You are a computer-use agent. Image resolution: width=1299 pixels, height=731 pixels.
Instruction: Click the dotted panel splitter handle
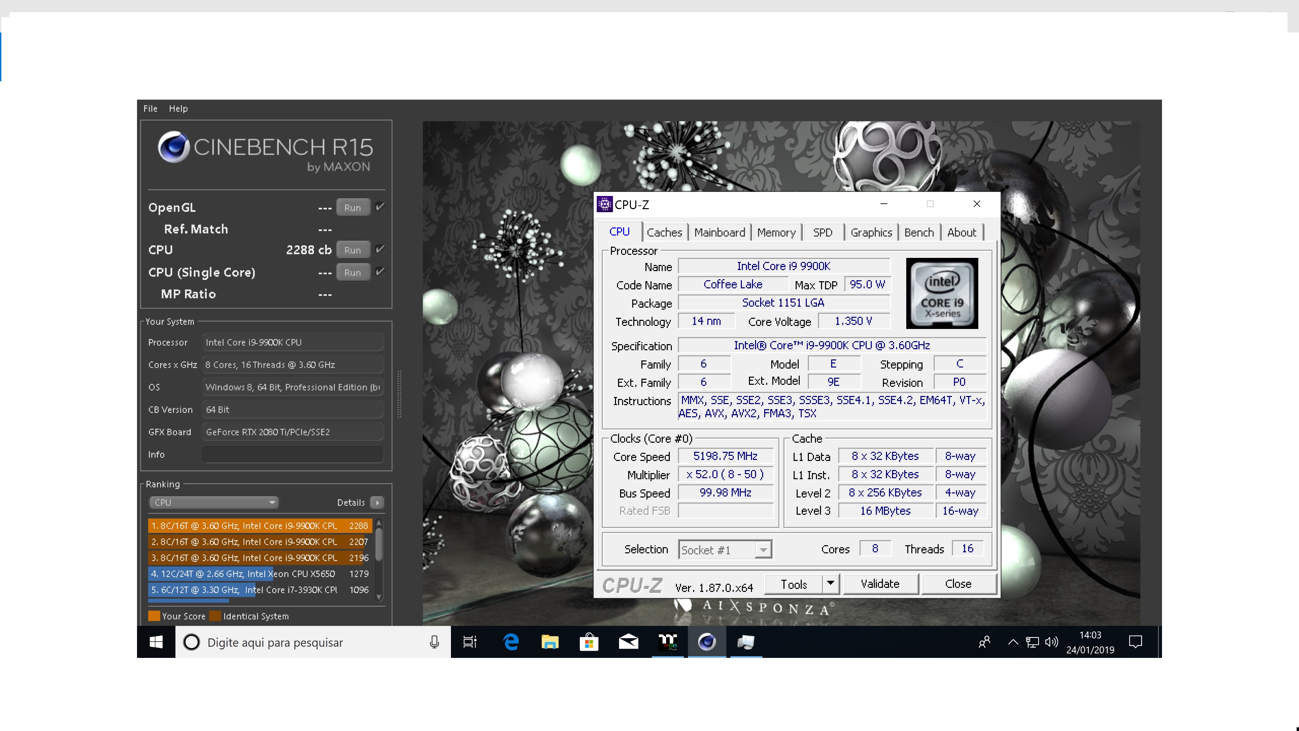point(399,394)
